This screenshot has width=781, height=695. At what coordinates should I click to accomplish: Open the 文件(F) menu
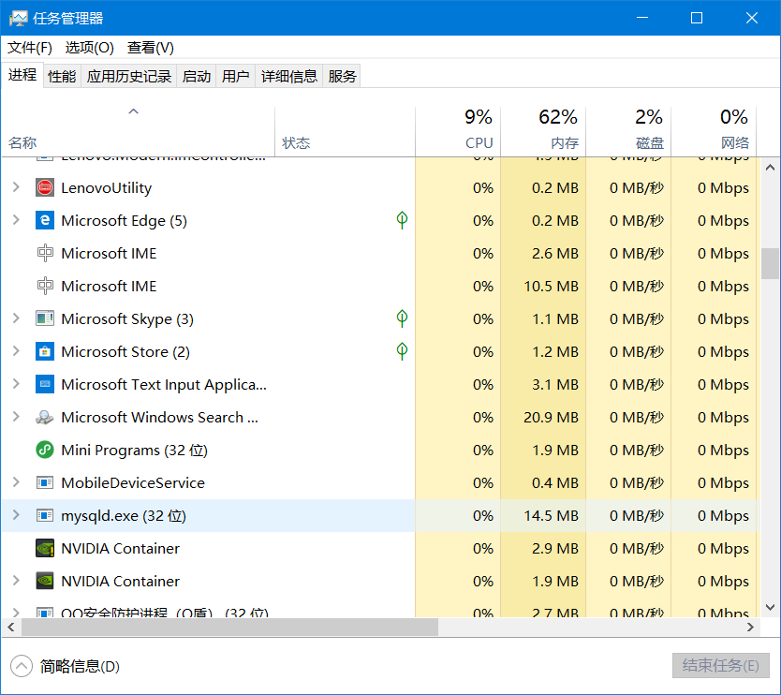point(30,48)
